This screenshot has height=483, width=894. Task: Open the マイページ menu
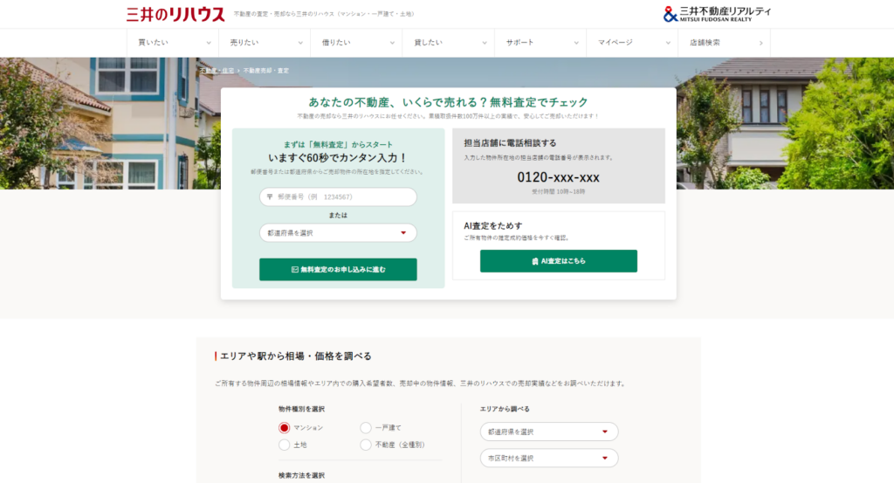pyautogui.click(x=632, y=43)
